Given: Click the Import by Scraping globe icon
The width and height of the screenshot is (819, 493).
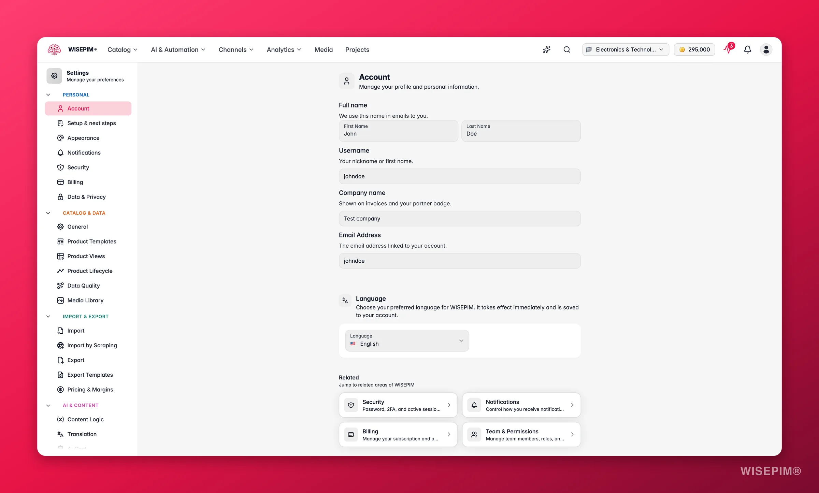Looking at the screenshot, I should click(60, 345).
